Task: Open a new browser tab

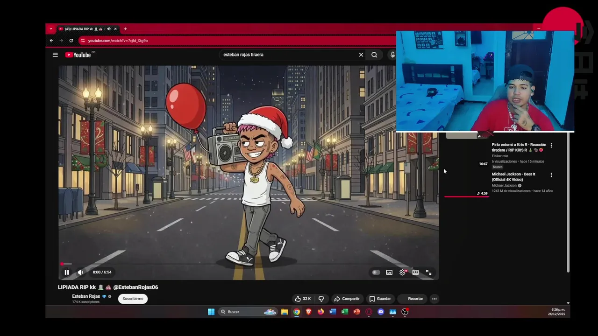Action: 125,29
